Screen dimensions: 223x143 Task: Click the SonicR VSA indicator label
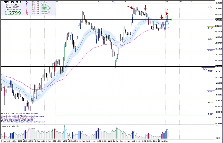click(x=6, y=126)
